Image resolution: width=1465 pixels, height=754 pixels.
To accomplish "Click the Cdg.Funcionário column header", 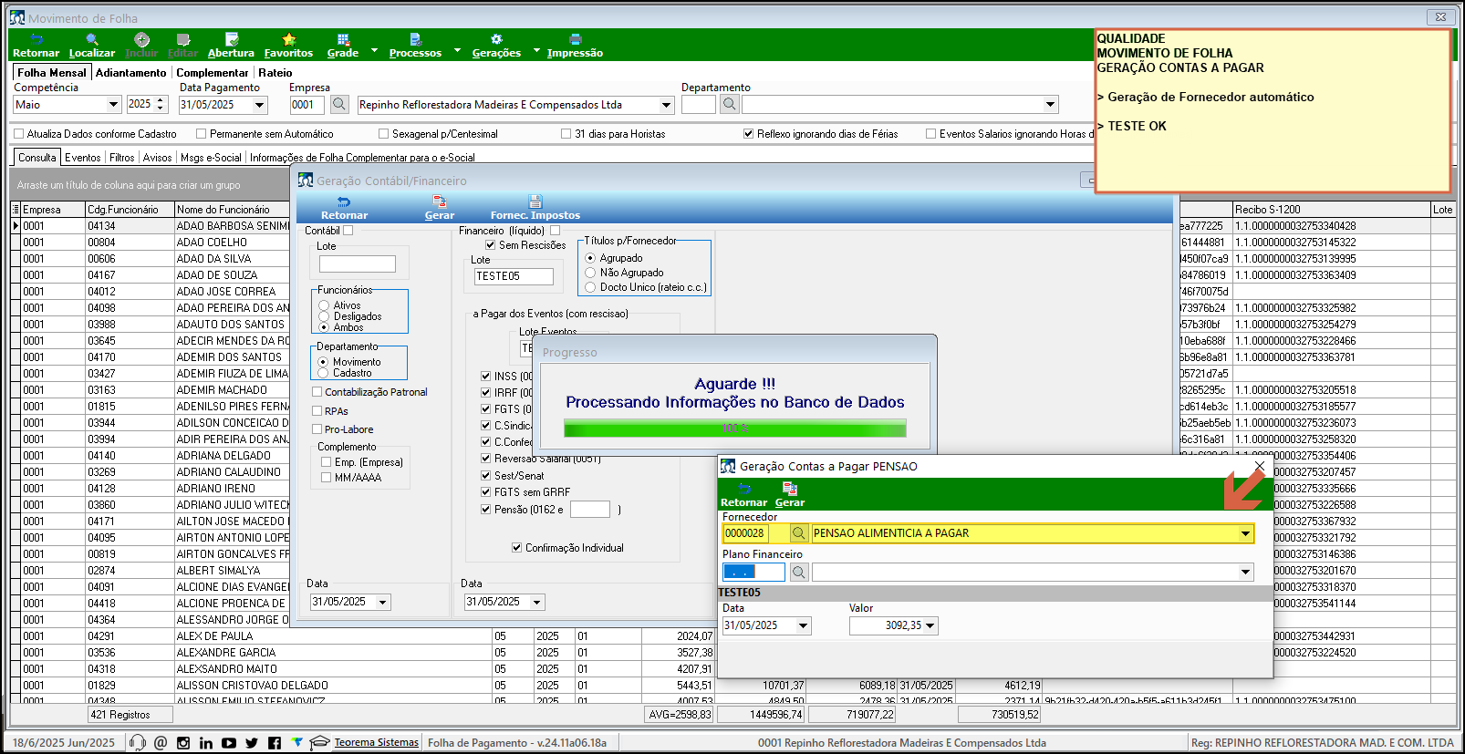I will tap(130, 210).
